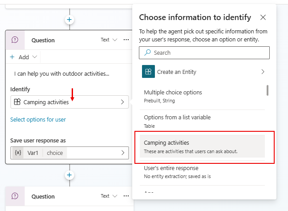Screen dimensions: 288x211
Task: Click the Select options for user link
Action: (x=38, y=120)
